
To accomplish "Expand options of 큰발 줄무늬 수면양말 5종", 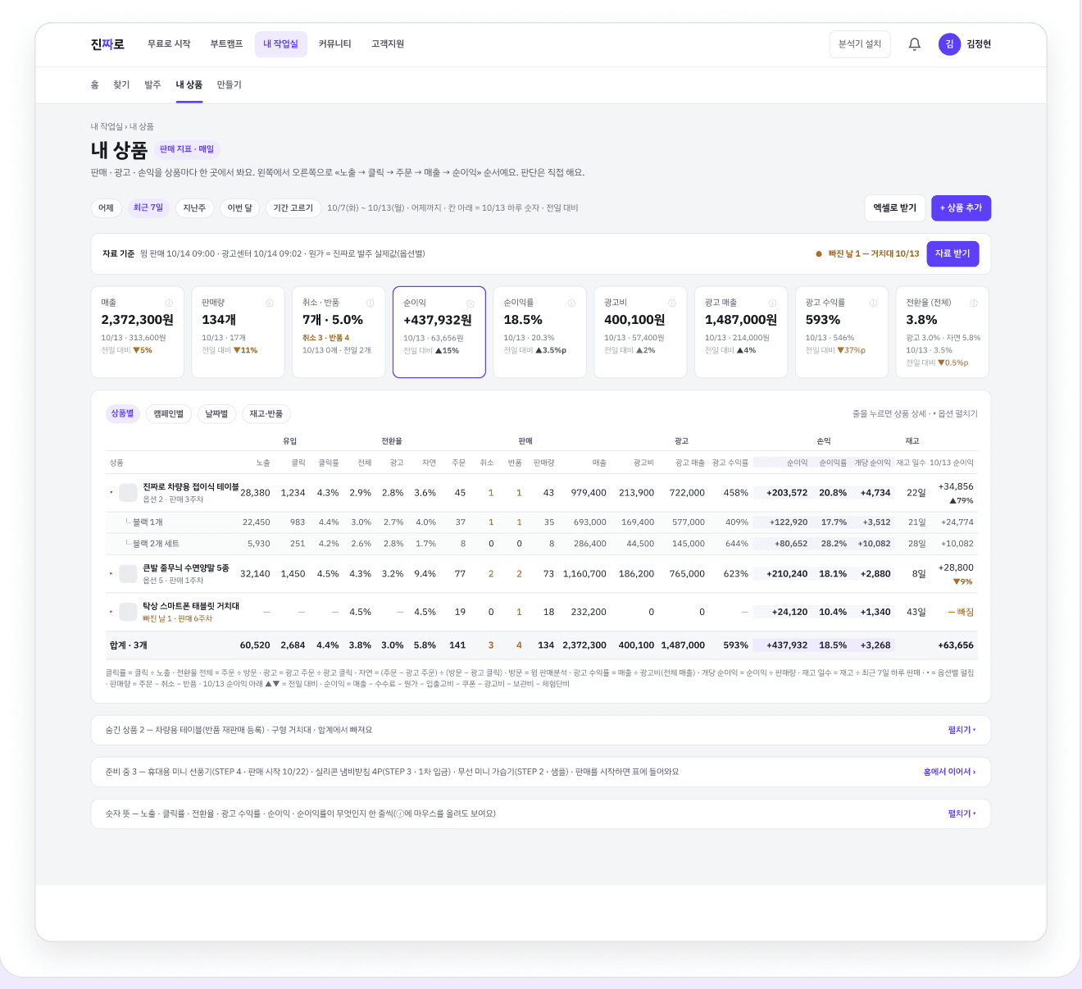I will point(111,574).
